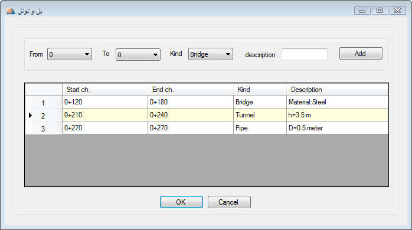Click the End ch. column header
This screenshot has height=230, width=412.
[x=191, y=90]
